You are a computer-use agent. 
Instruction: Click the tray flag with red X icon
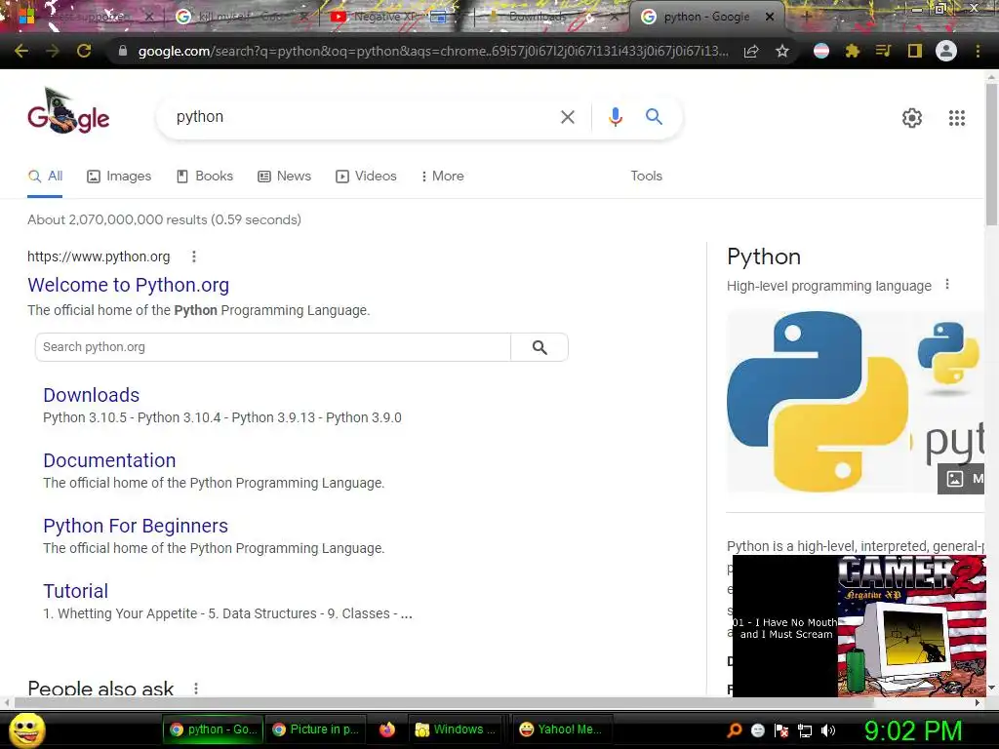781,730
